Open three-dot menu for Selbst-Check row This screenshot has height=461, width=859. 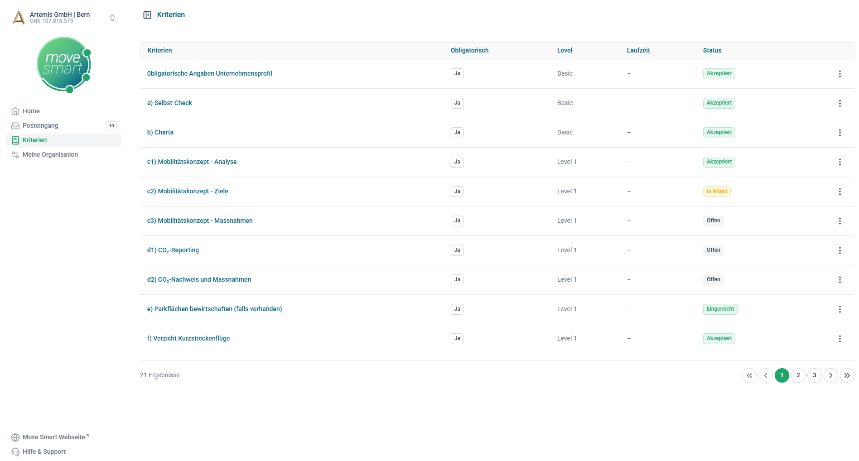tap(840, 103)
